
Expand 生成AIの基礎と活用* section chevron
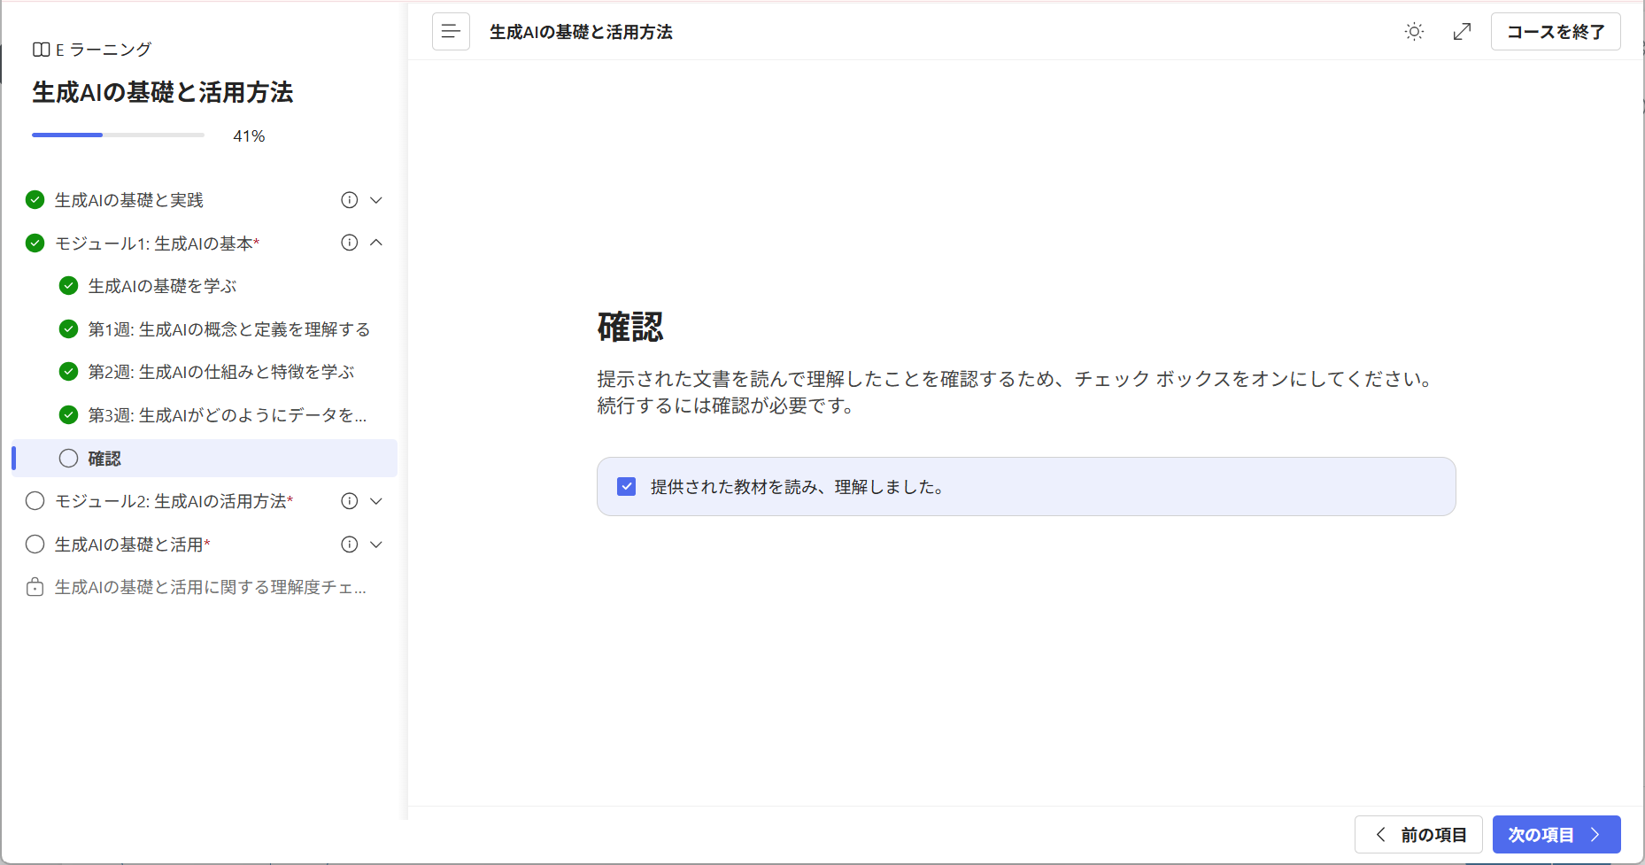coord(376,544)
